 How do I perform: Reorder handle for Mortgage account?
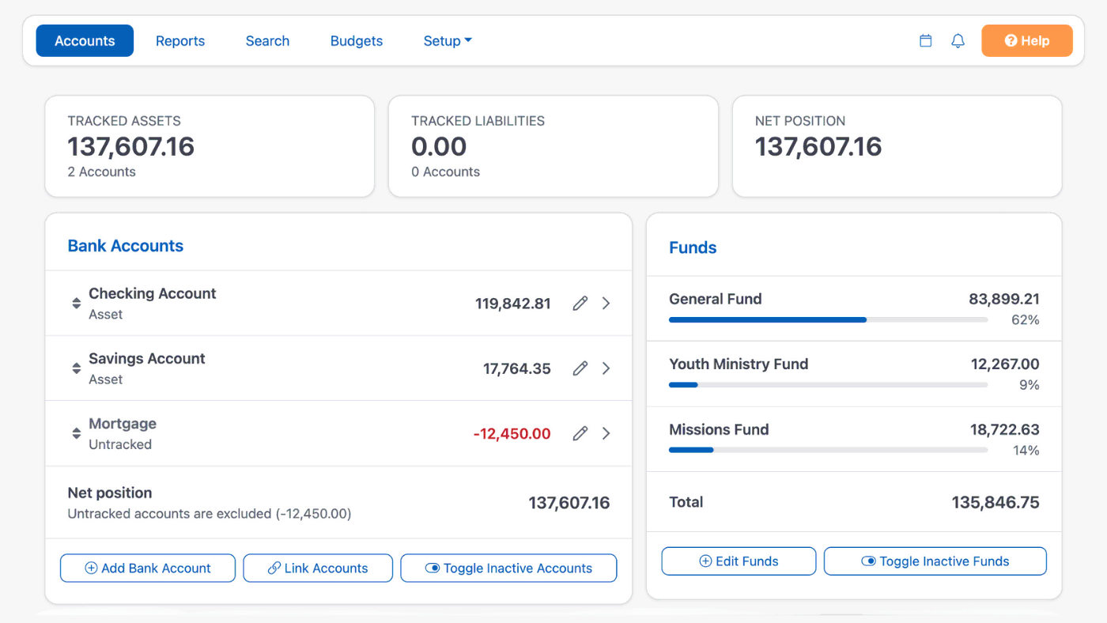(x=77, y=433)
